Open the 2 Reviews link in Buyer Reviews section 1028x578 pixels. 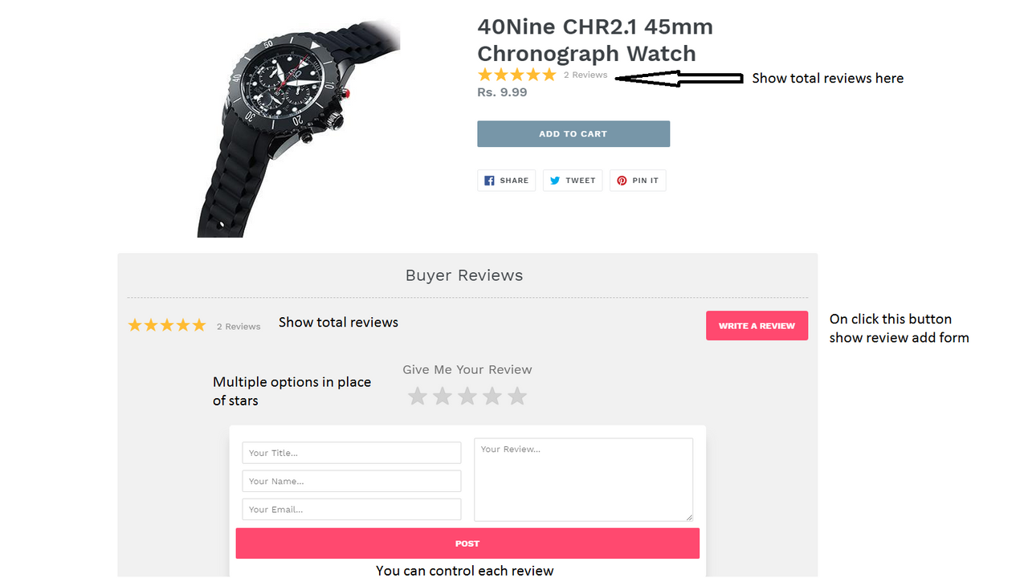coord(238,325)
